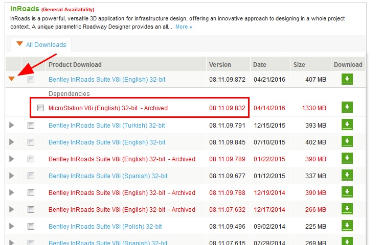Click the 09/02/2014 date cell
The height and width of the screenshot is (245, 382).
269,227
